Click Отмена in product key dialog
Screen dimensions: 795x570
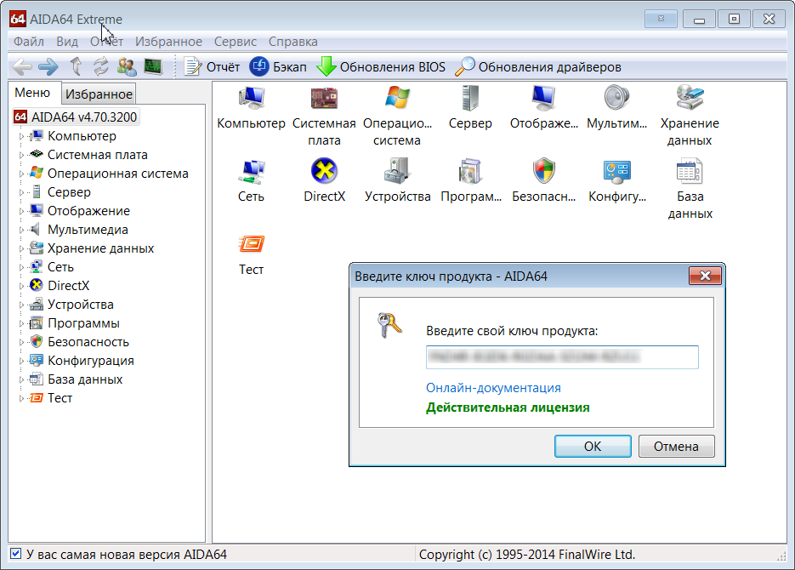[x=676, y=447]
